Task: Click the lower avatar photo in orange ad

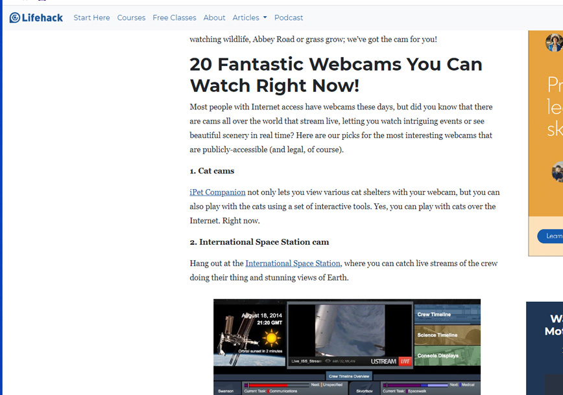Action: point(557,172)
